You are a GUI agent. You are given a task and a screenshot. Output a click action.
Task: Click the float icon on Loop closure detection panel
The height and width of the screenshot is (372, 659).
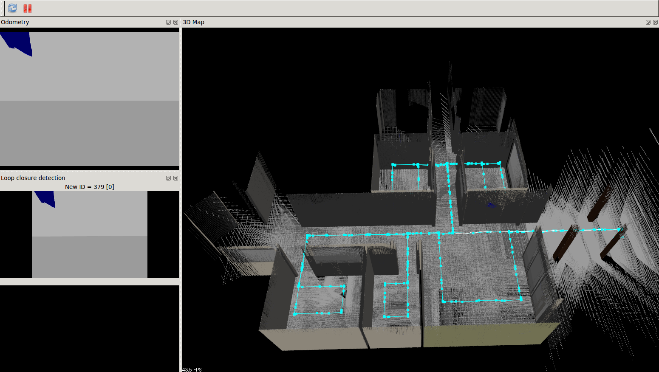click(x=168, y=178)
